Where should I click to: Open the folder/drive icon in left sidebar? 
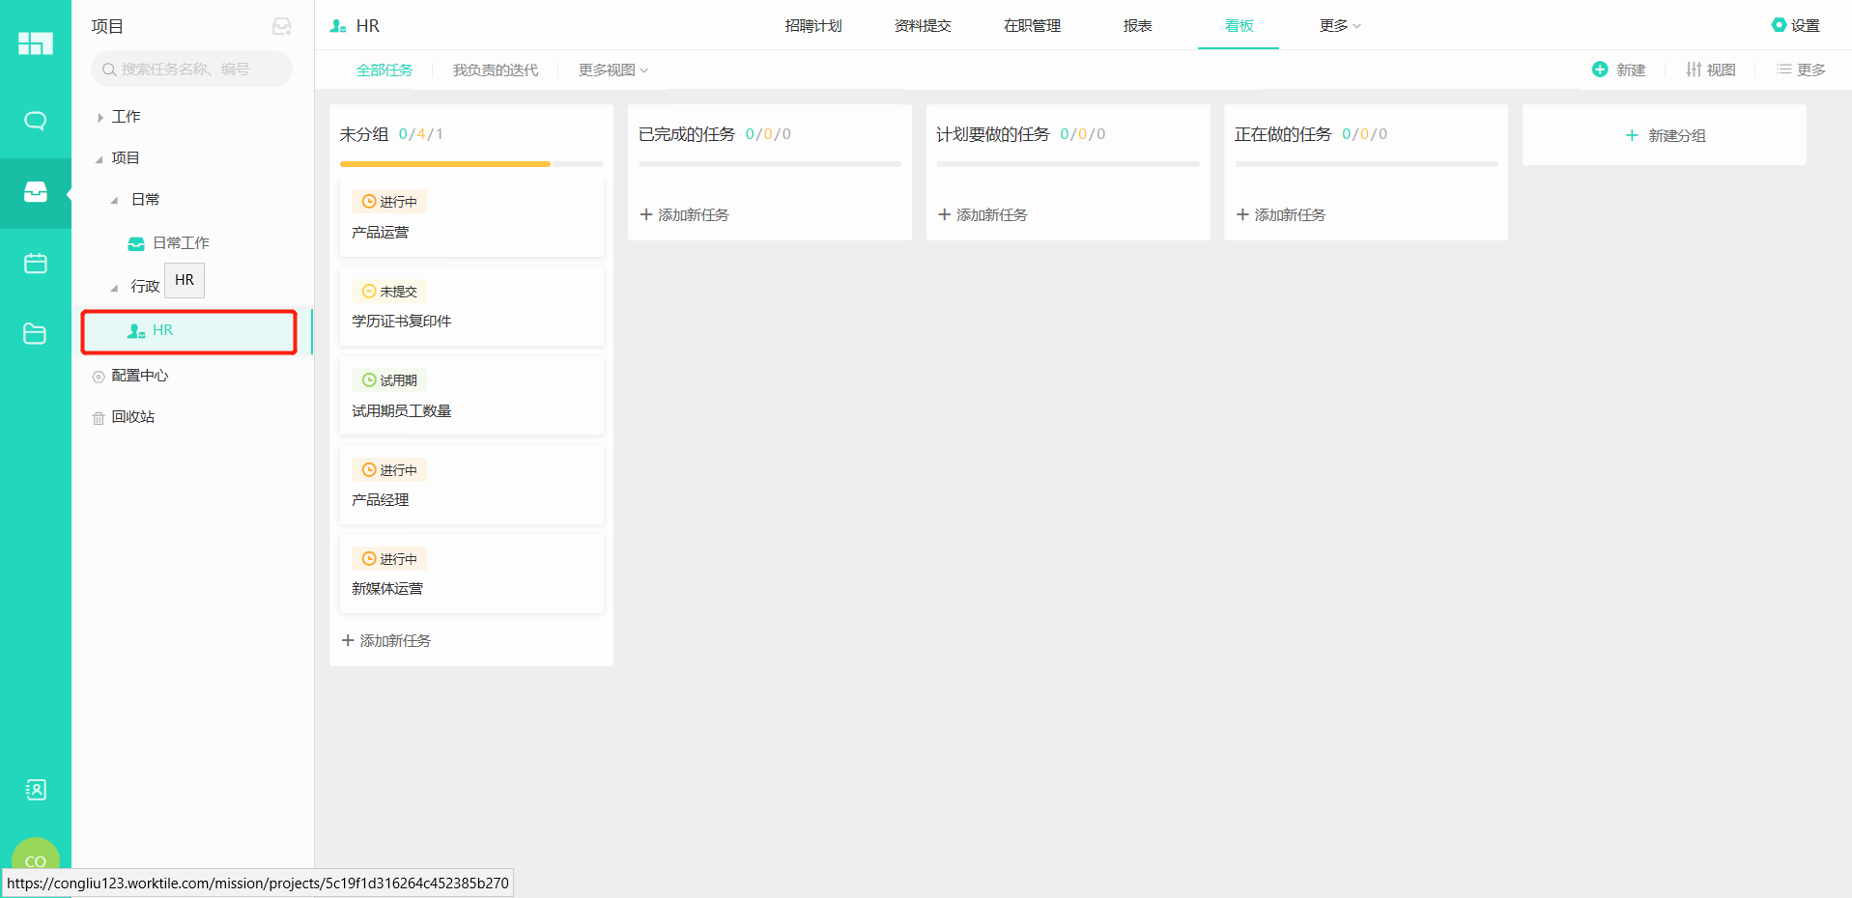pos(35,334)
